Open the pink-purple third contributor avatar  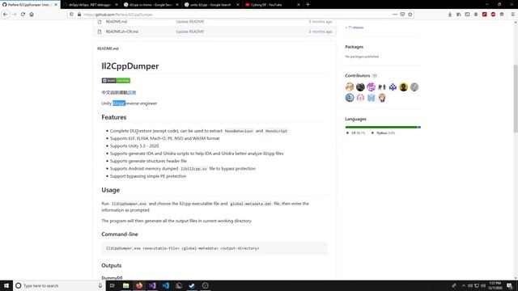coord(372,86)
